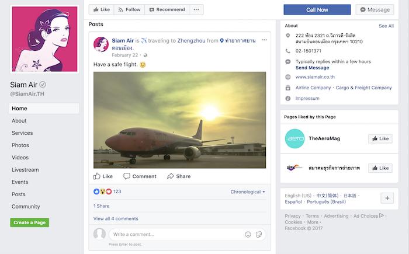Screen dimensions: 409x254
Task: Open the post options ellipsis menu
Action: coord(264,40)
